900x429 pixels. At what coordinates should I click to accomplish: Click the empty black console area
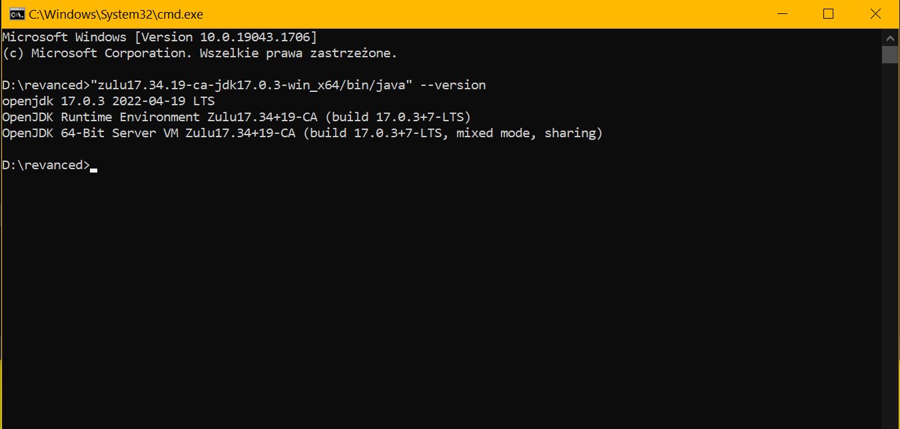[x=440, y=293]
